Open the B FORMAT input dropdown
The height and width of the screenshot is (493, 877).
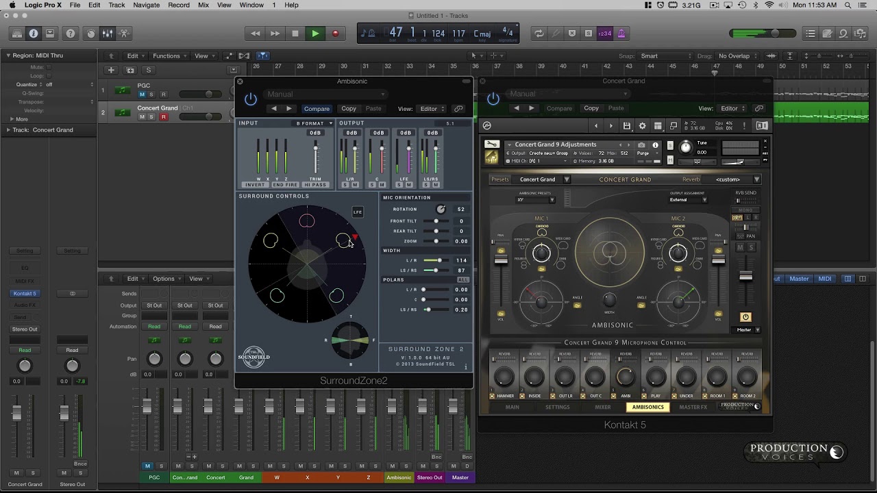tap(314, 123)
